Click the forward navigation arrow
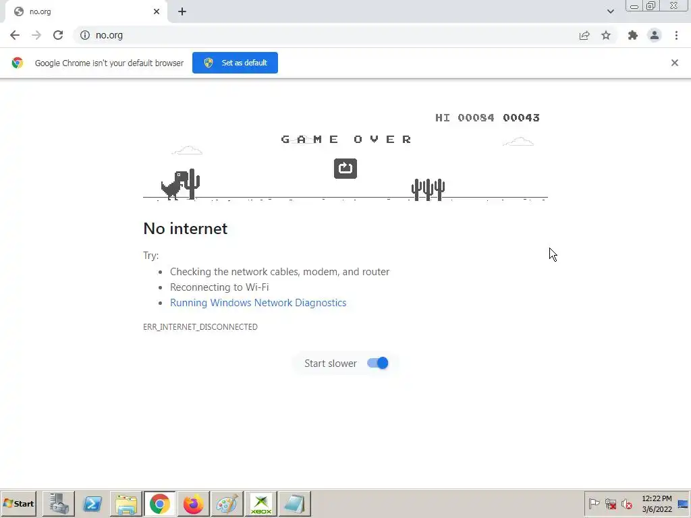The height and width of the screenshot is (518, 691). 36,35
